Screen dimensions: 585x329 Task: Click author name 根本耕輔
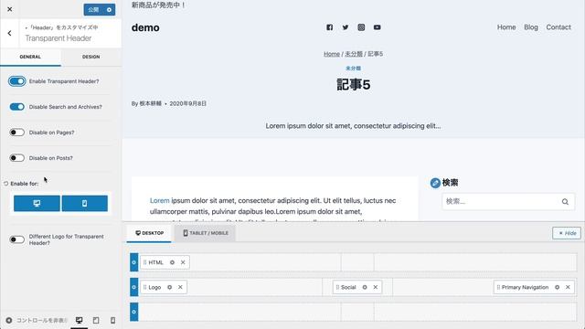(x=150, y=103)
